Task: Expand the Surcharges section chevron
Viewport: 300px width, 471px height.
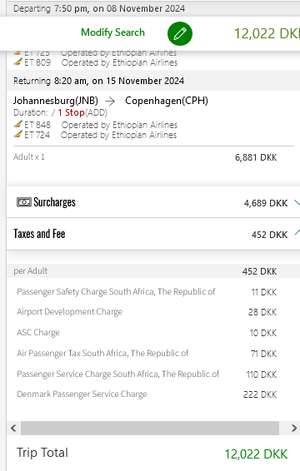Action: [297, 203]
